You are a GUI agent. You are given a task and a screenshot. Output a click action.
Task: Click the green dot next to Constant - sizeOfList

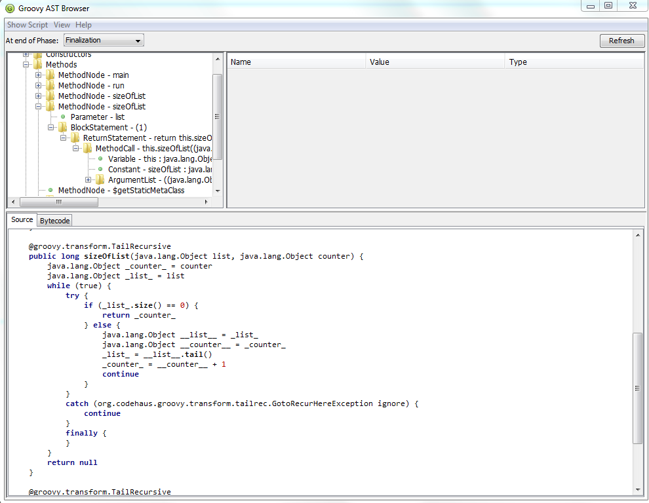point(100,170)
